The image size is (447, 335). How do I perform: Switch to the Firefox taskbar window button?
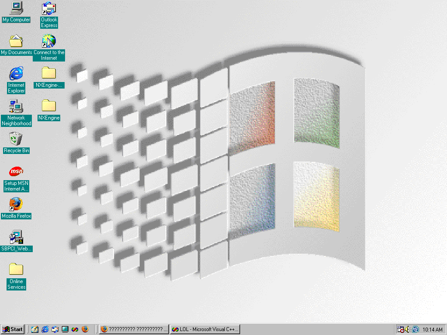click(134, 329)
